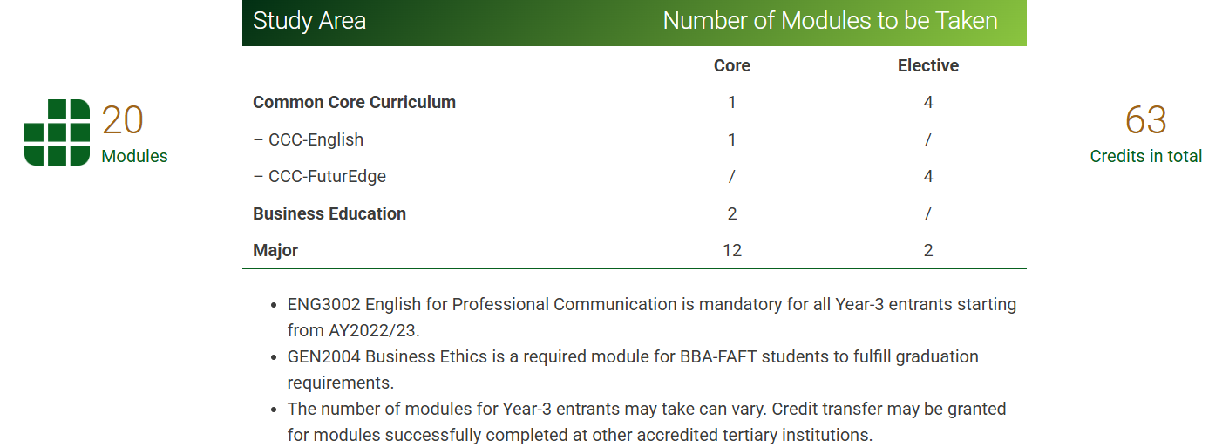Click the 'Study Area' table header
Viewport: 1229px width, 447px height.
309,21
